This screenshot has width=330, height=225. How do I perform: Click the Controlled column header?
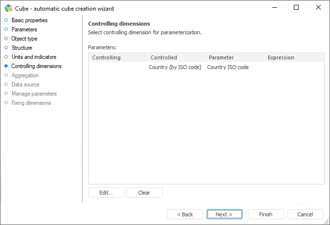(x=177, y=57)
